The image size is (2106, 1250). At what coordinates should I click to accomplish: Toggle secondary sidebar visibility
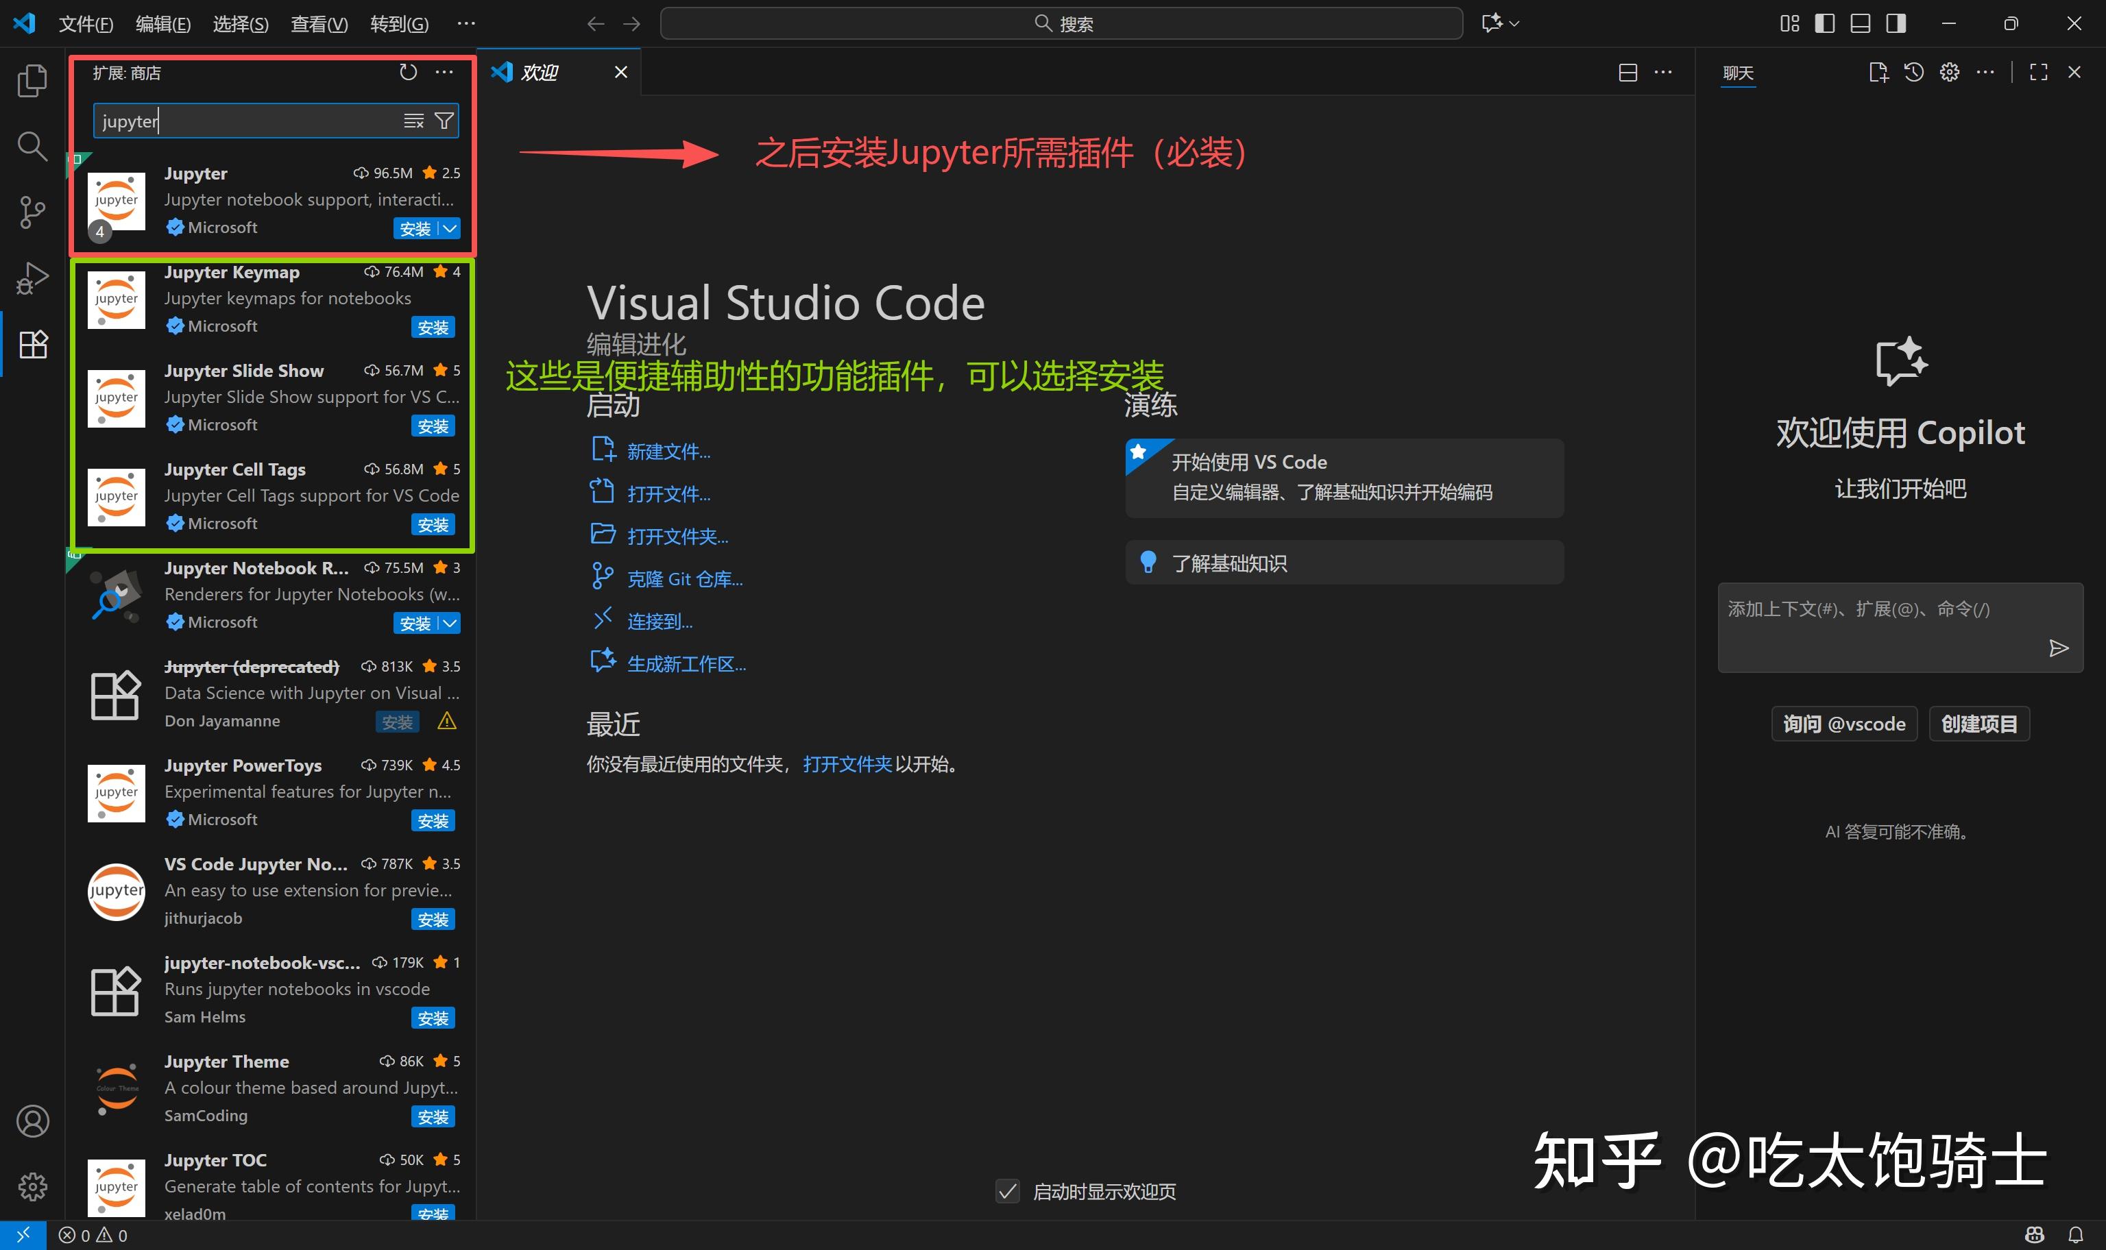[x=1896, y=23]
